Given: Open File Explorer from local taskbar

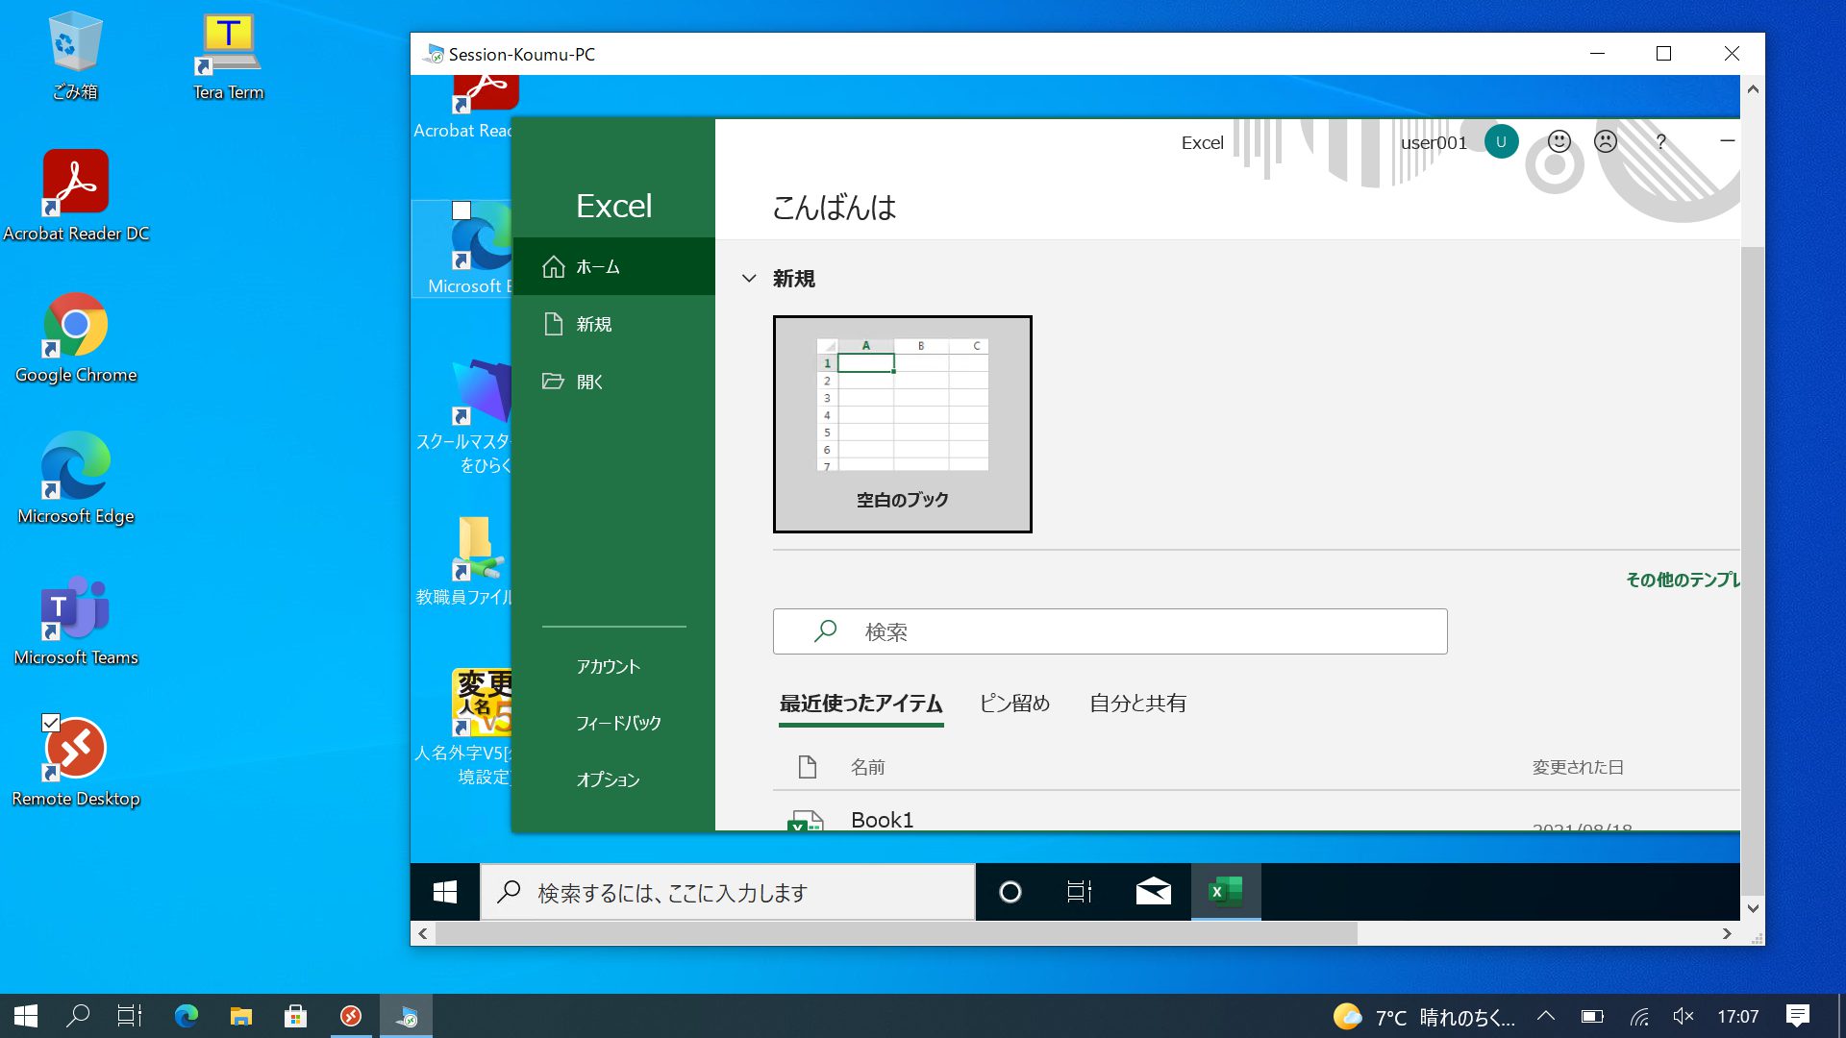Looking at the screenshot, I should tap(240, 1016).
